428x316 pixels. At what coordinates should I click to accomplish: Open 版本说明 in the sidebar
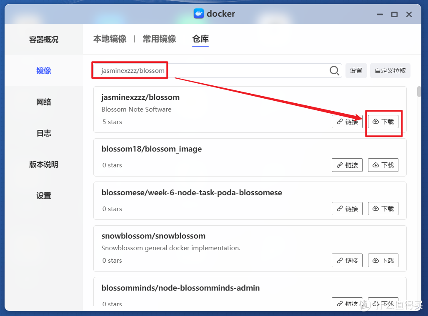(43, 164)
